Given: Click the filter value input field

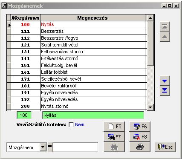Looking at the screenshot, I should (75, 147).
